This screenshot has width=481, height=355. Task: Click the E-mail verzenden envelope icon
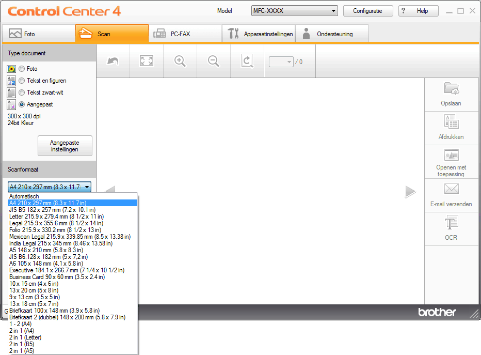point(451,189)
